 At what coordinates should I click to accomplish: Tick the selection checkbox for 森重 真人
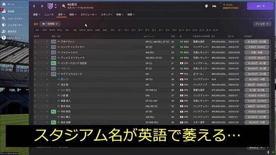pyautogui.click(x=35, y=101)
